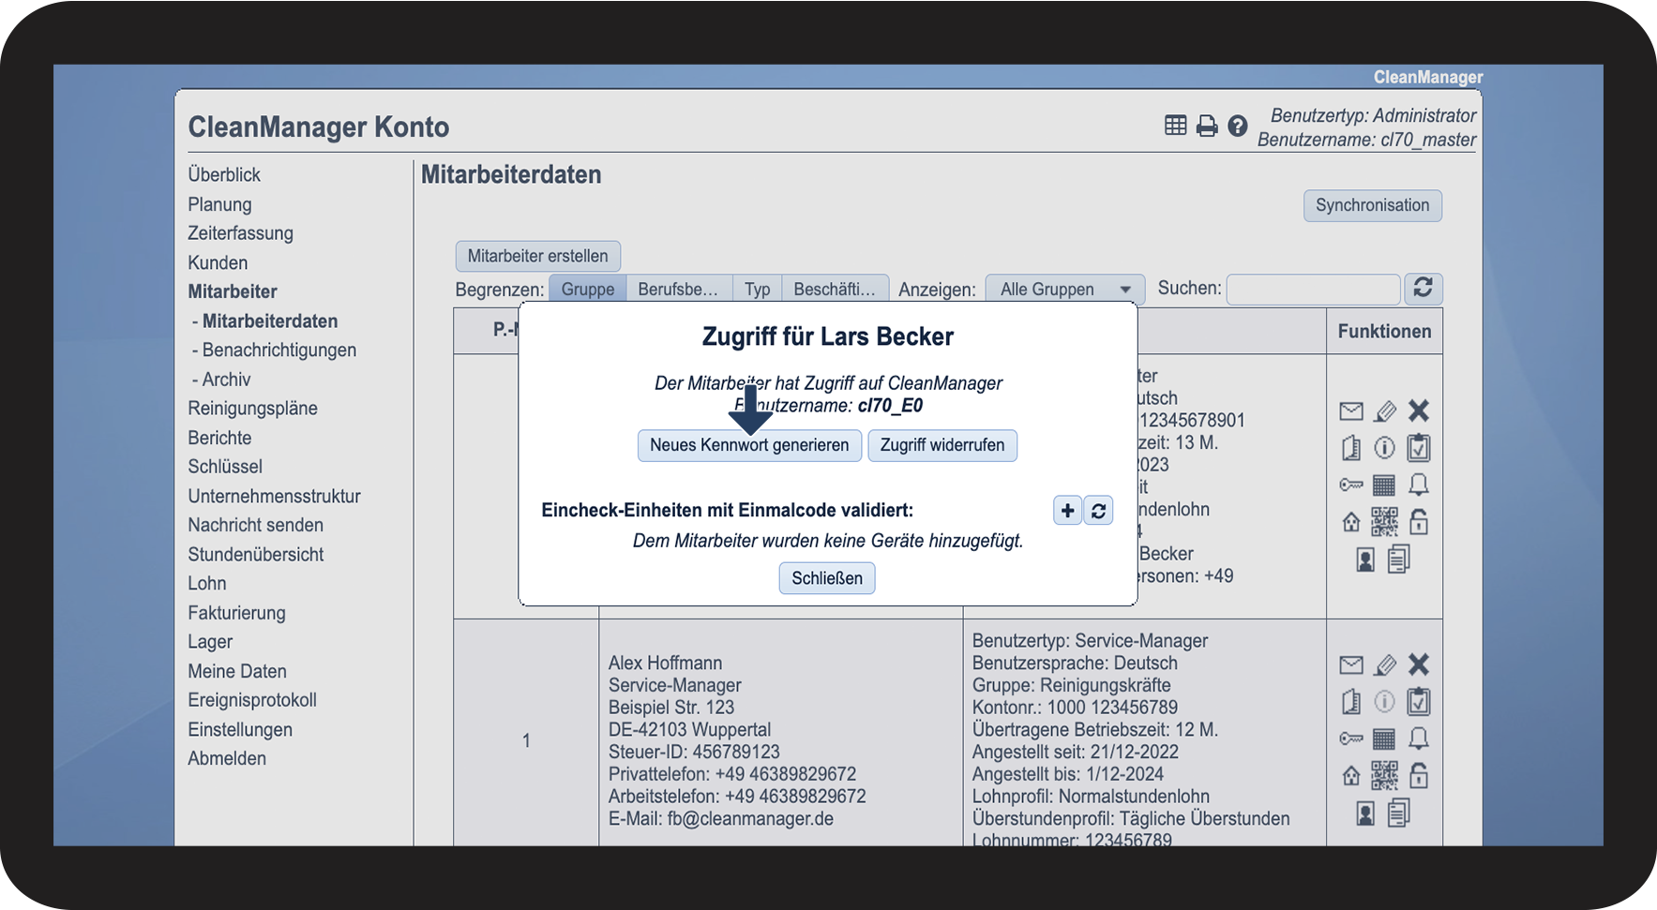Close dialog with Schließen button
1657x910 pixels.
pyautogui.click(x=827, y=578)
